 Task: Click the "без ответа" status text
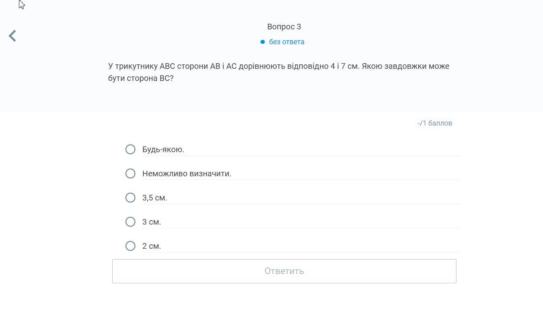click(287, 42)
